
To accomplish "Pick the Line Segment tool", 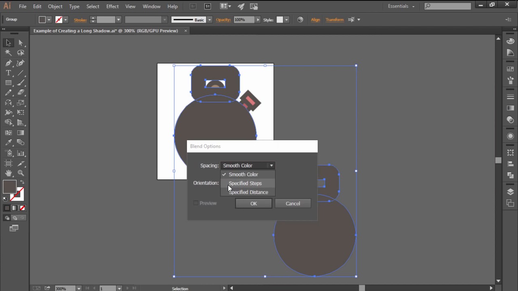I will pyautogui.click(x=21, y=73).
